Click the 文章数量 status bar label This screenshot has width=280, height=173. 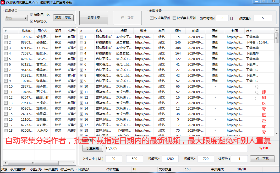coord(165,169)
